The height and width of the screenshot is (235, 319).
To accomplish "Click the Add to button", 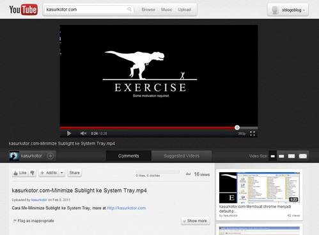I will coord(49,173).
